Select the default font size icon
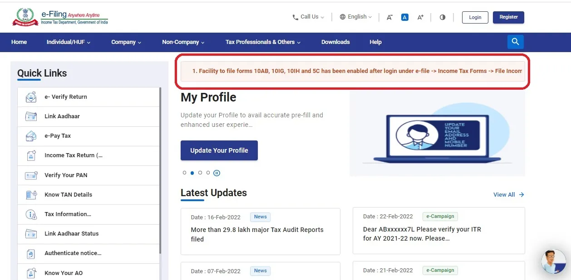The height and width of the screenshot is (280, 571). pos(405,17)
